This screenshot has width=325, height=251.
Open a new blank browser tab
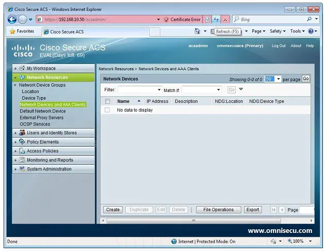(x=155, y=32)
